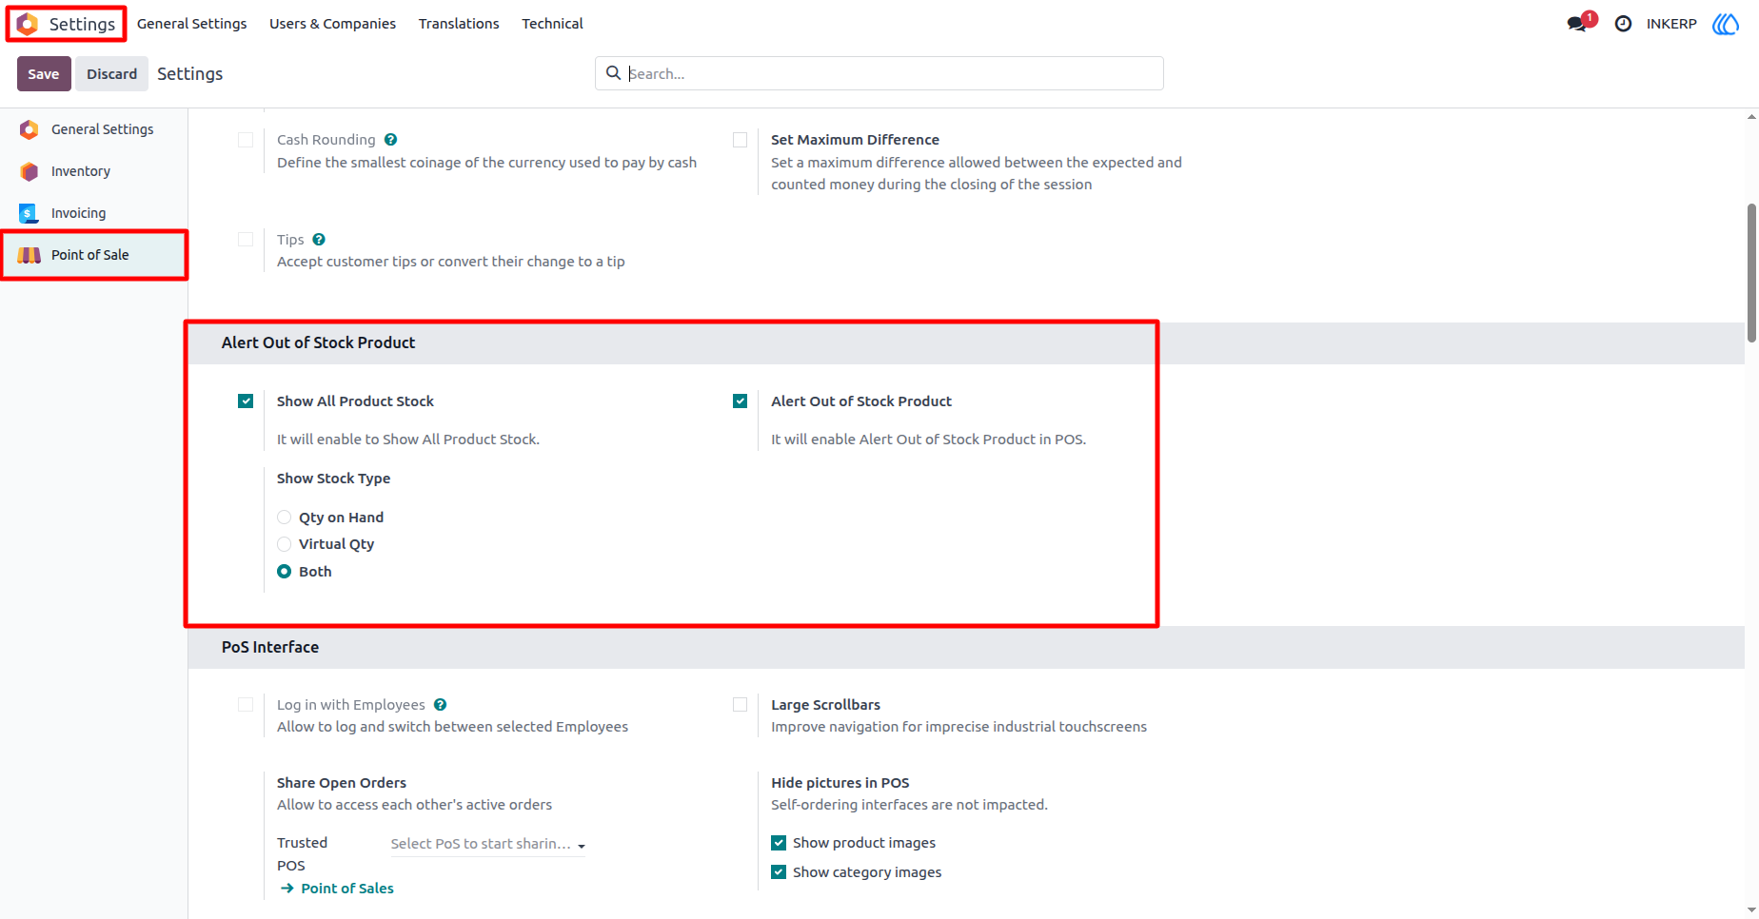Switch company via INKERP label

pyautogui.click(x=1671, y=24)
